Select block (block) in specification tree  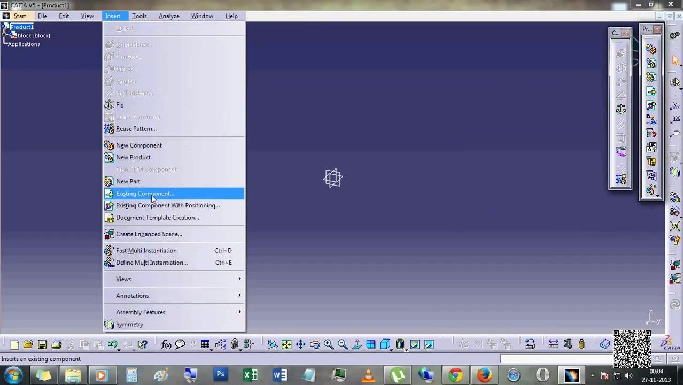click(34, 36)
